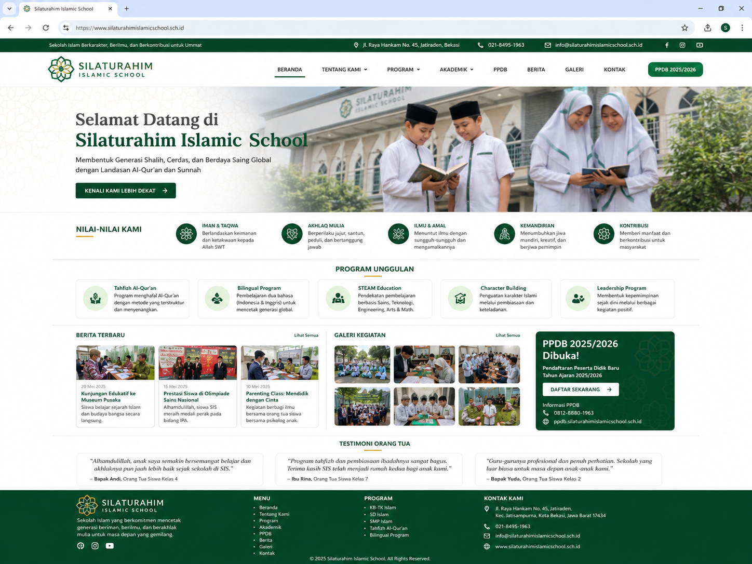The image size is (752, 564).
Task: Click the Ilmu & Amal value icon
Action: coord(398,234)
